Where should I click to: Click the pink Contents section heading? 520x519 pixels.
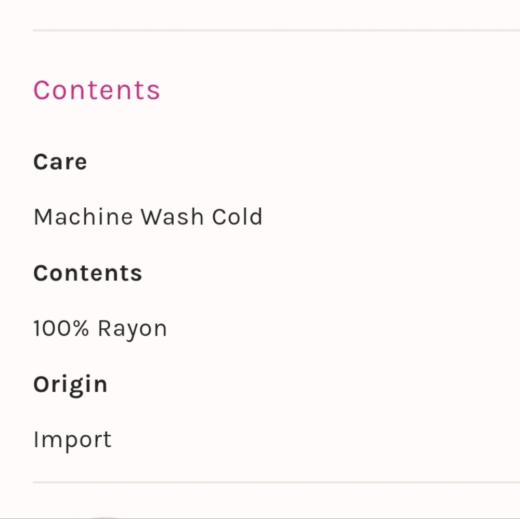click(x=97, y=90)
